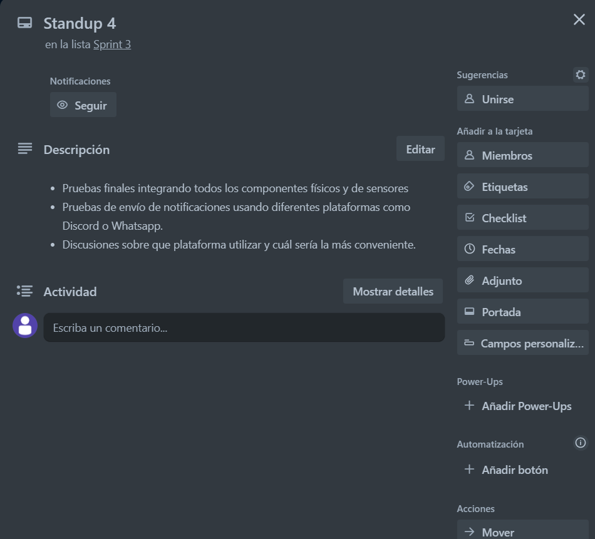Image resolution: width=595 pixels, height=539 pixels.
Task: Open Campos personalizados custom fields
Action: (x=522, y=343)
